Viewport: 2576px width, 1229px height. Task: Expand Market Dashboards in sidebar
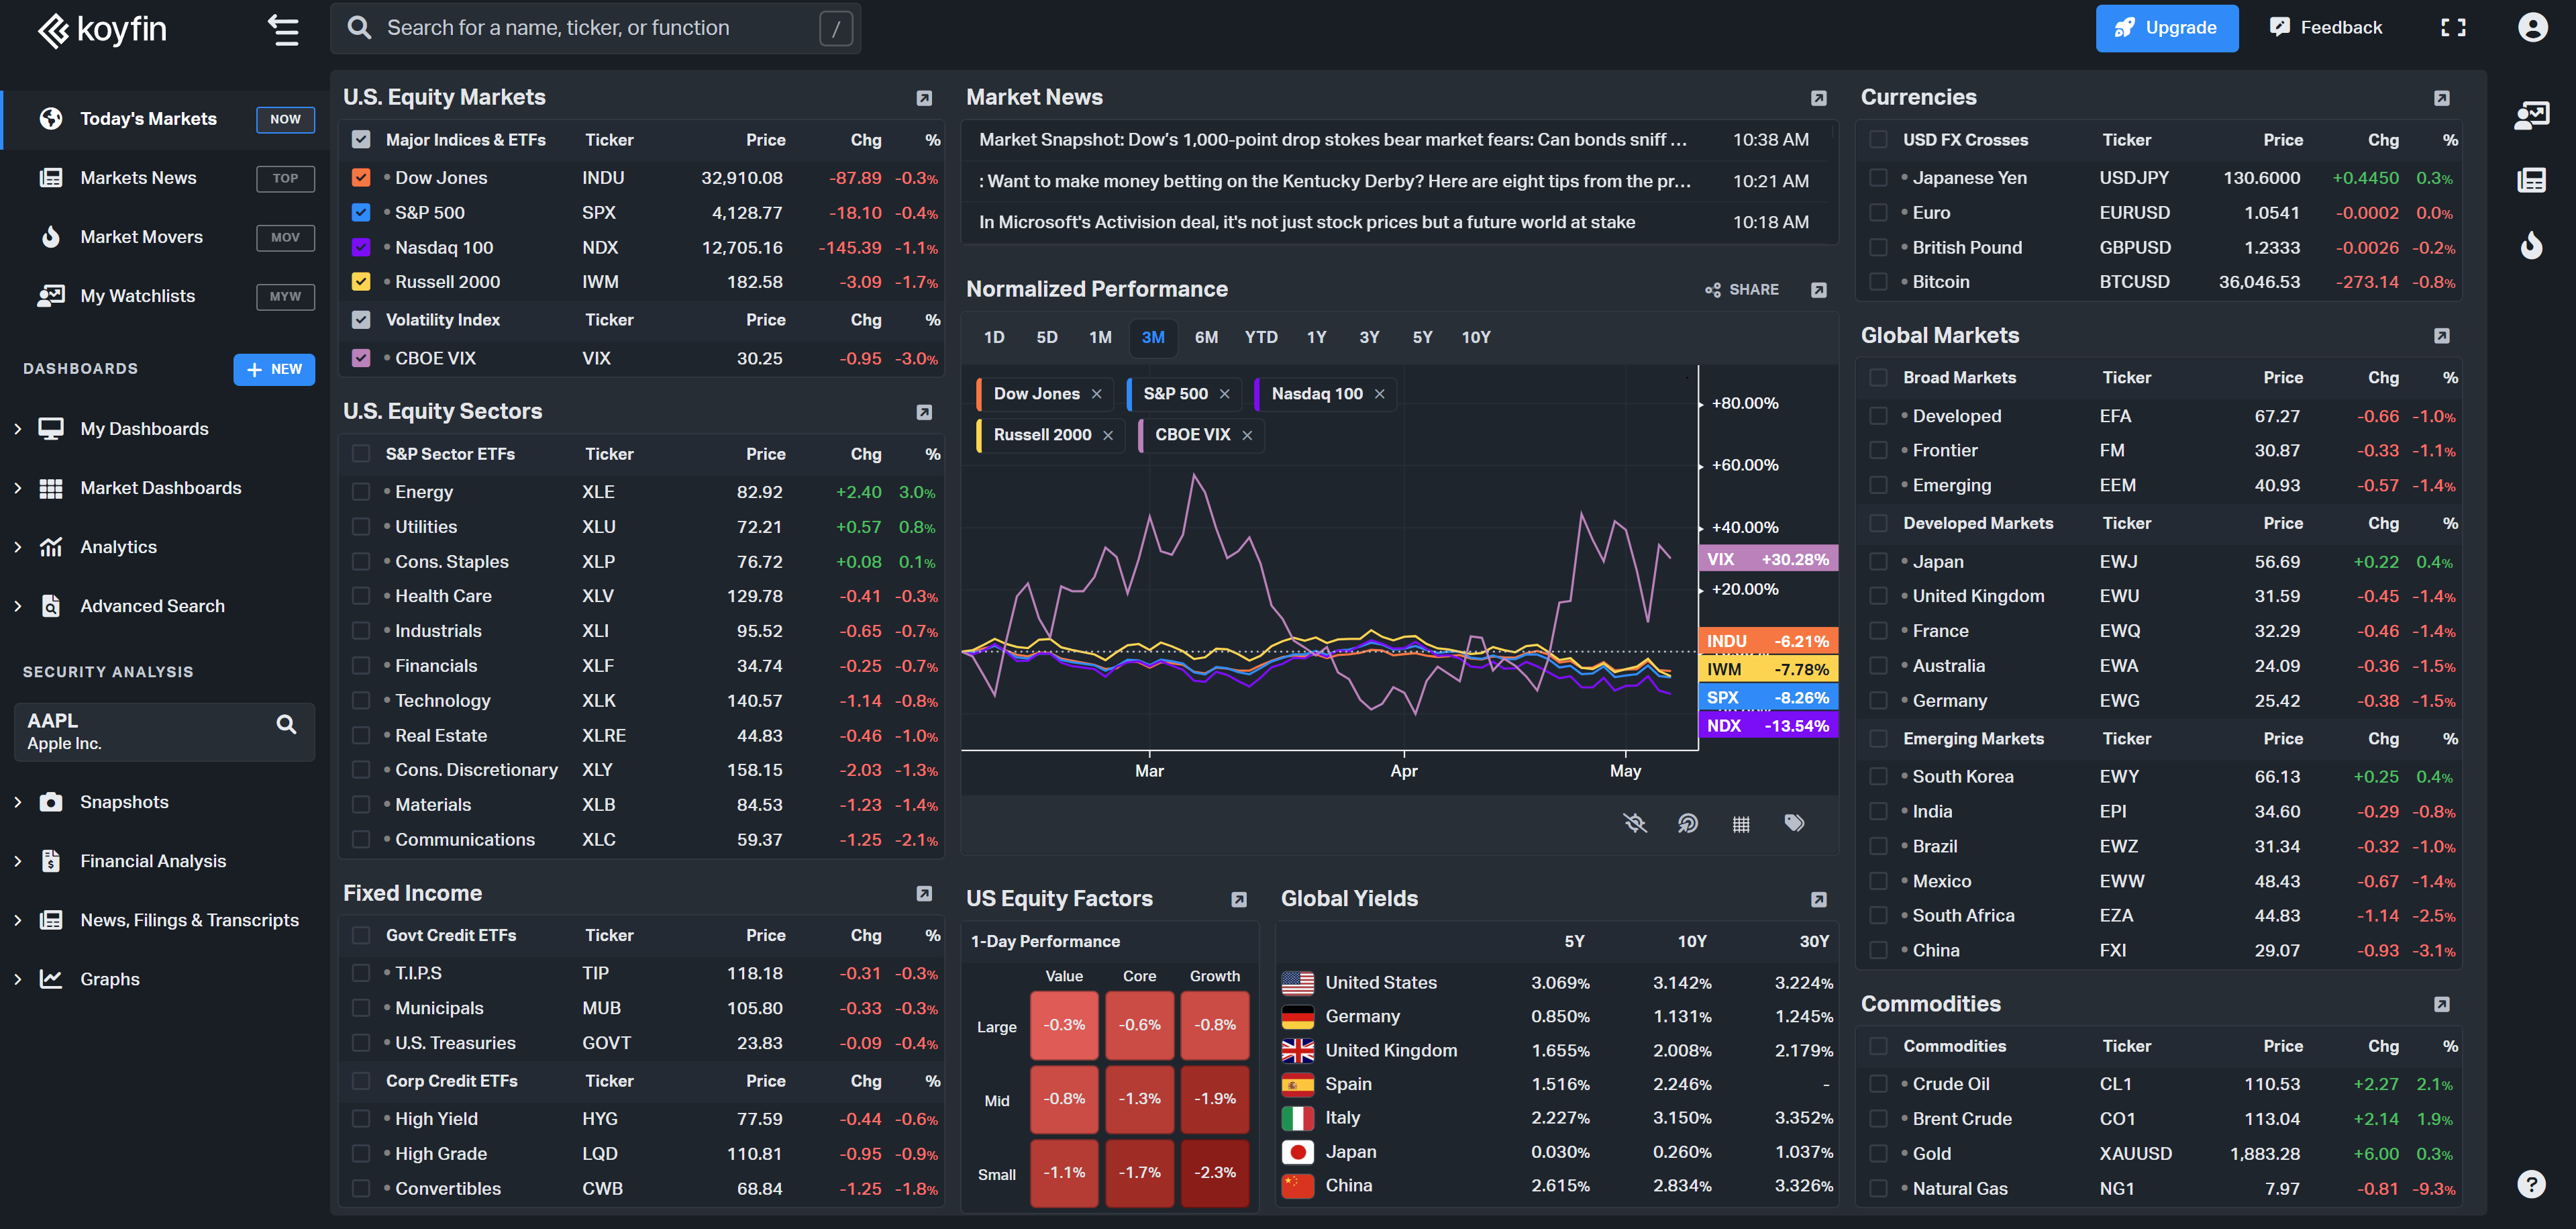(17, 488)
